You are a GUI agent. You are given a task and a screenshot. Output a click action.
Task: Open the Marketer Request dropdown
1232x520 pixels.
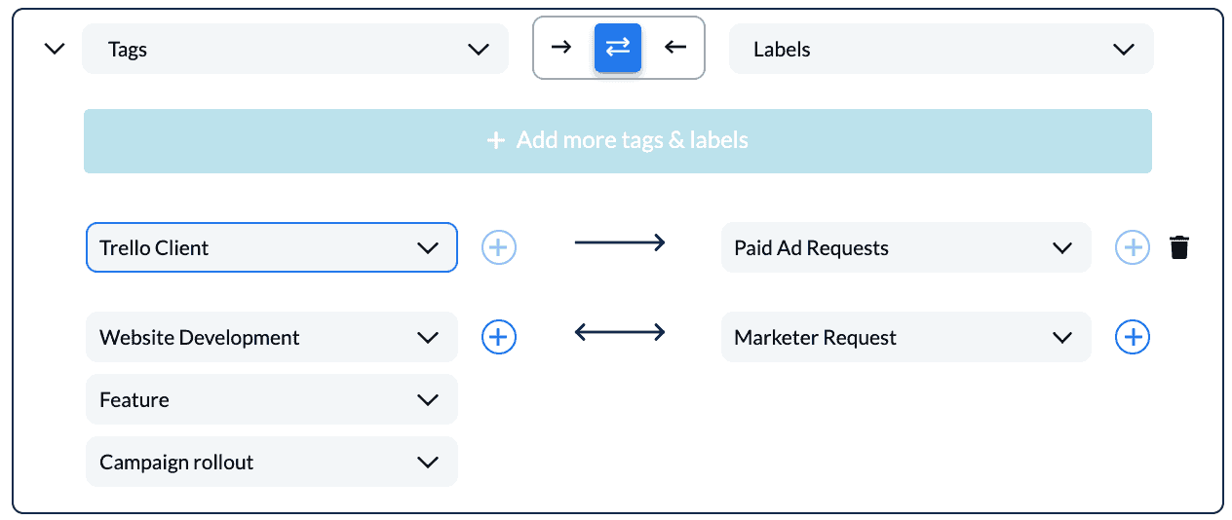point(906,337)
